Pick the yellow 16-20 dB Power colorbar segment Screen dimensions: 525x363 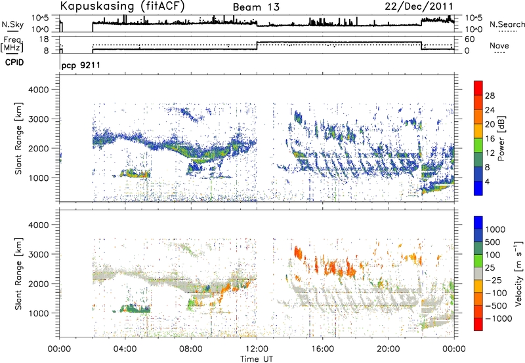478,130
